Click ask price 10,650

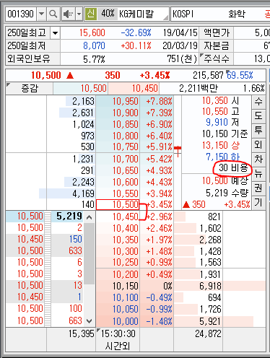point(126,170)
